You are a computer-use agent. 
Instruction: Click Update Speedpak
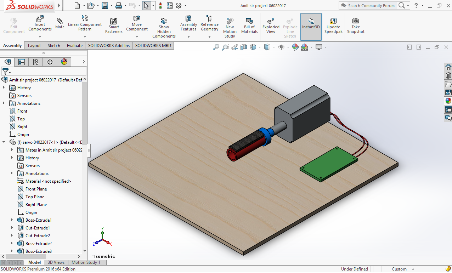[333, 26]
